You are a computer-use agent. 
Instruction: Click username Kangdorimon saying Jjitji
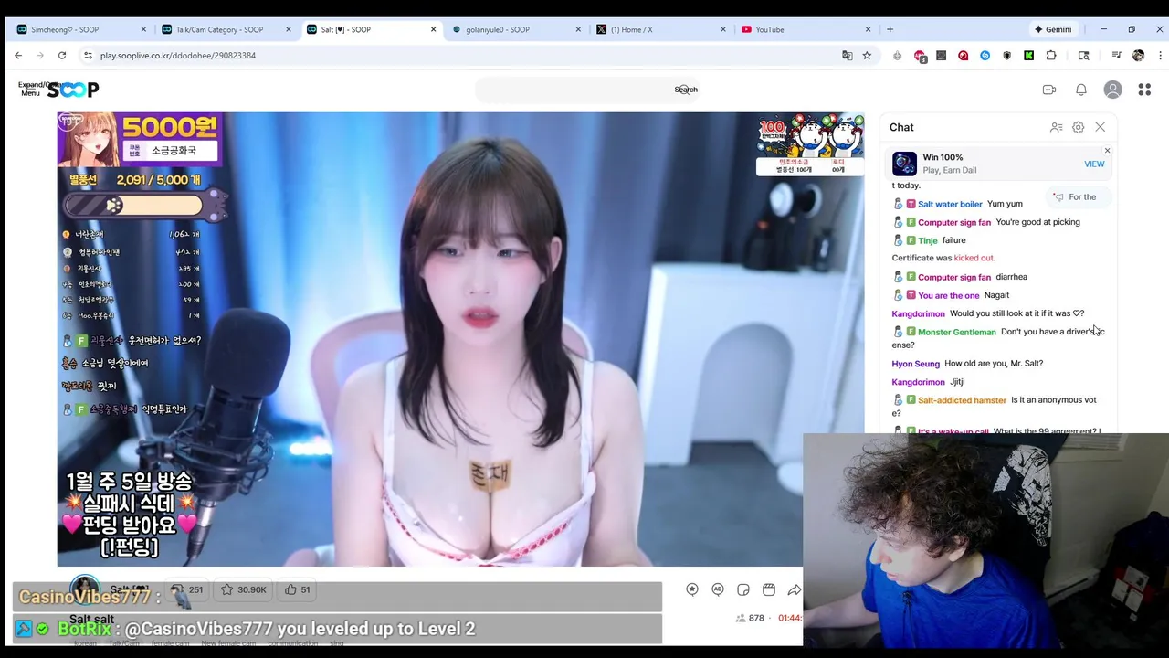coord(918,382)
